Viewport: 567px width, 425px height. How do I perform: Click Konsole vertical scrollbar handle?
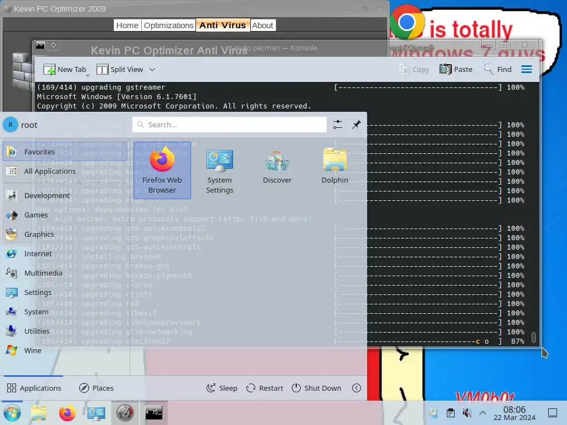(x=534, y=337)
